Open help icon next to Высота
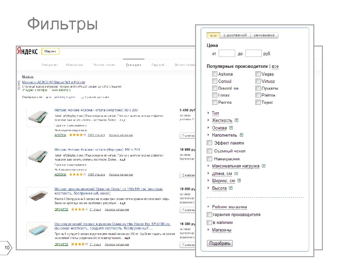The image size is (351, 263). point(231,188)
